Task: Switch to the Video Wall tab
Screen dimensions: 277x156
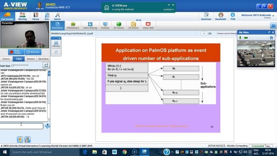Action: [148, 26]
